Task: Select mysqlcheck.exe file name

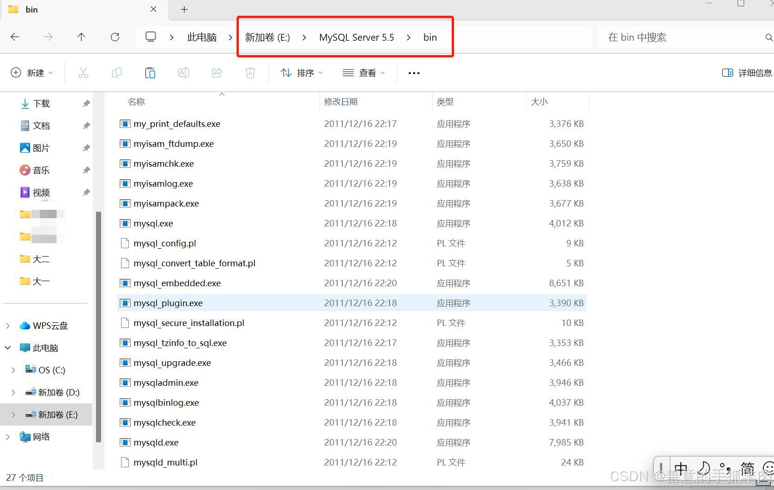Action: [x=165, y=422]
